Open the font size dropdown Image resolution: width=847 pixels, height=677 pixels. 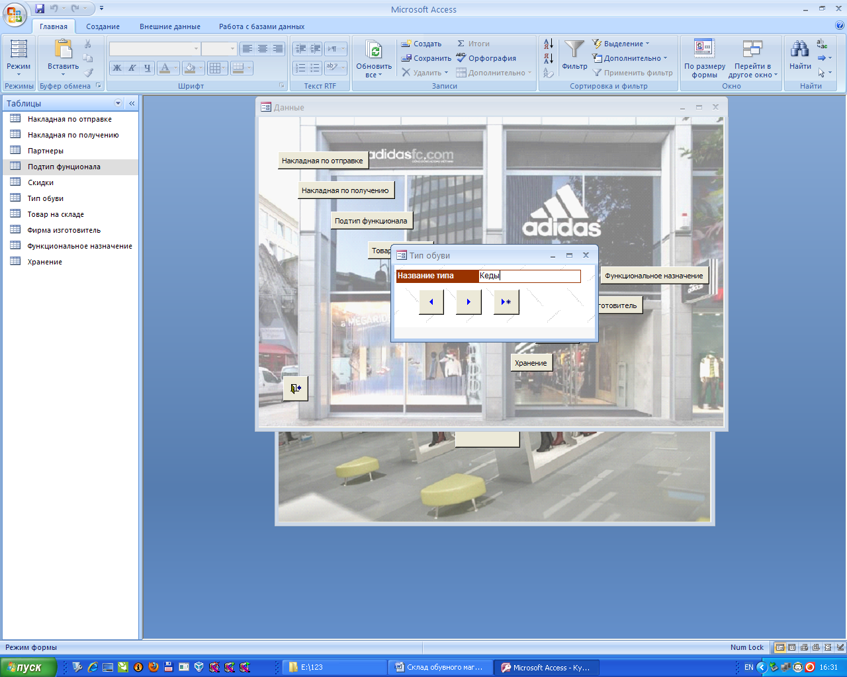coord(232,49)
